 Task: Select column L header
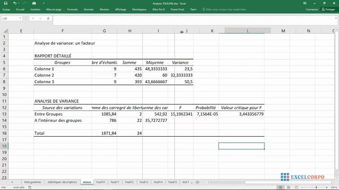coord(247,31)
